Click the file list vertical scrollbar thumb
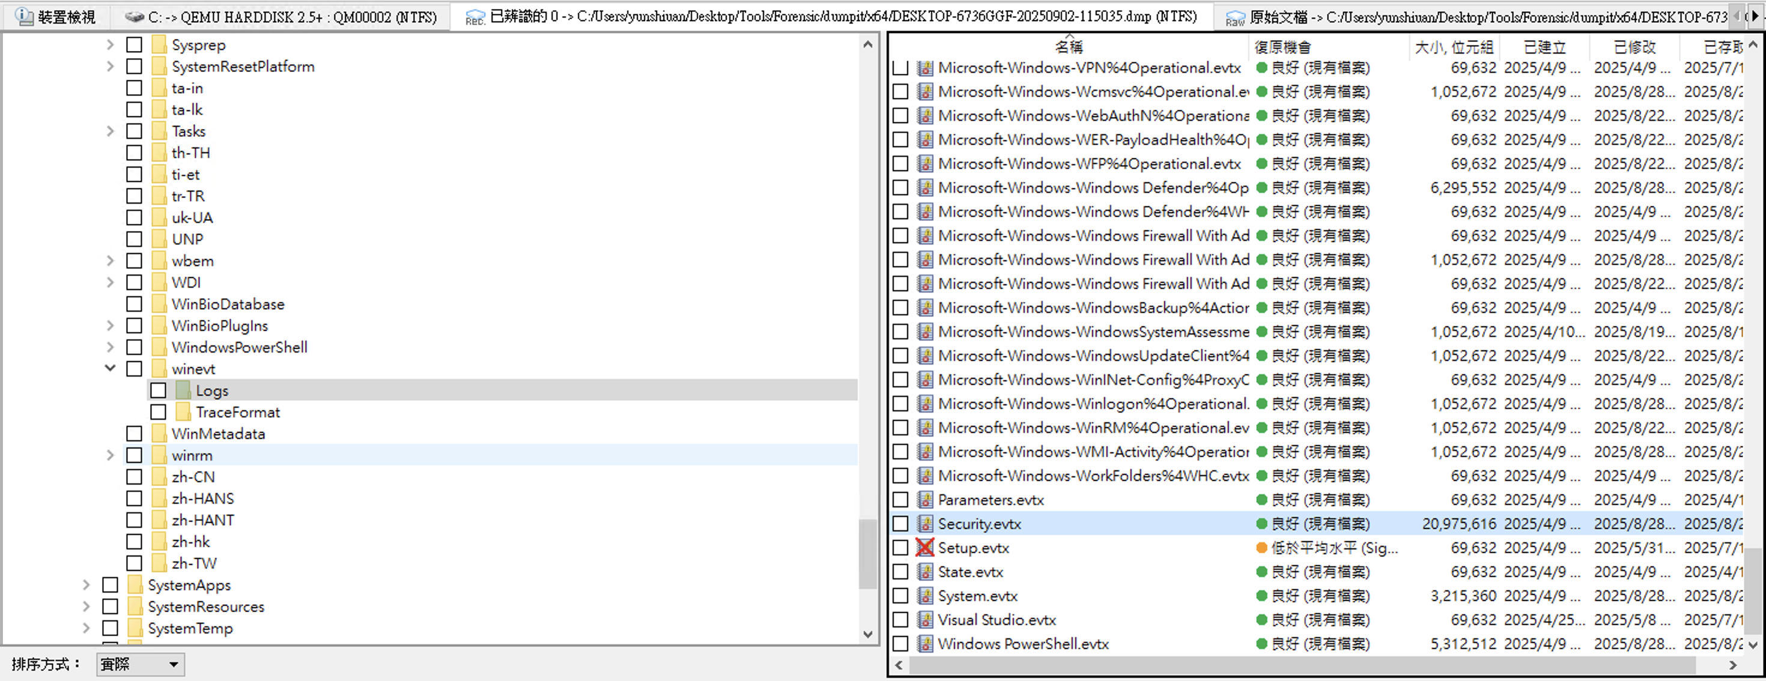Screen dimensions: 1766x681 pyautogui.click(x=1752, y=590)
